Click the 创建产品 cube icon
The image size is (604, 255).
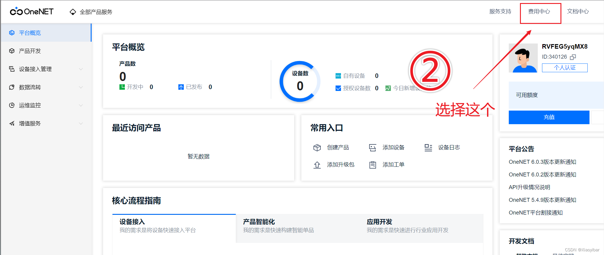(317, 147)
